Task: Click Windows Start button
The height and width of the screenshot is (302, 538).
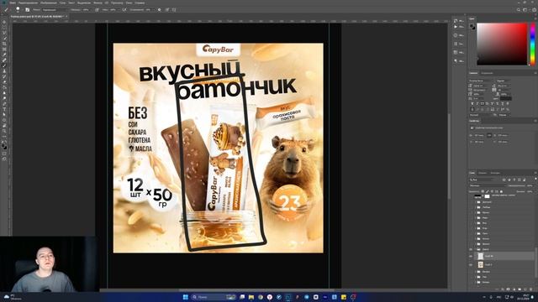Action: tap(186, 297)
